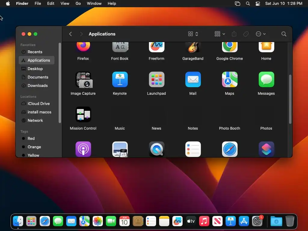Image resolution: width=308 pixels, height=231 pixels.
Task: Click the Stage Manager menu bar icon
Action: (238, 4)
